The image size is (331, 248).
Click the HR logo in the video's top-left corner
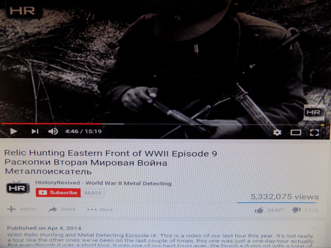coord(22,11)
